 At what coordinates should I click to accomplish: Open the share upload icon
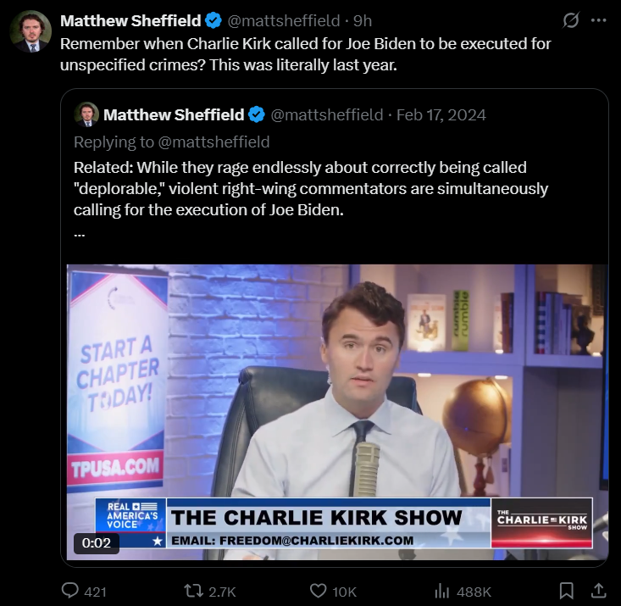[598, 591]
